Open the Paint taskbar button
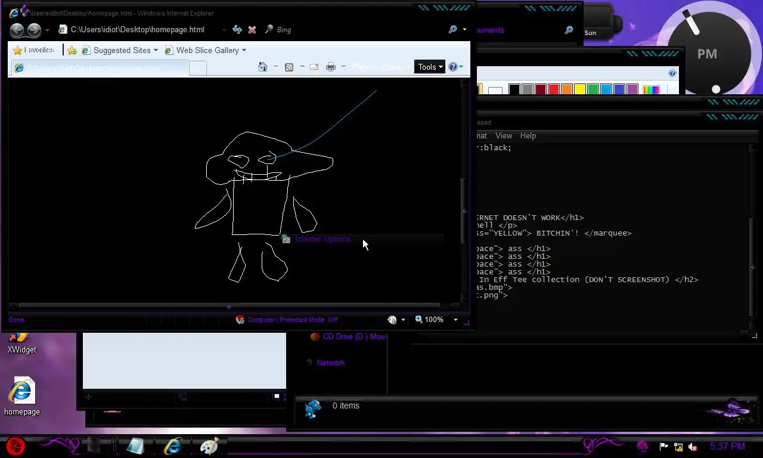 coord(210,446)
